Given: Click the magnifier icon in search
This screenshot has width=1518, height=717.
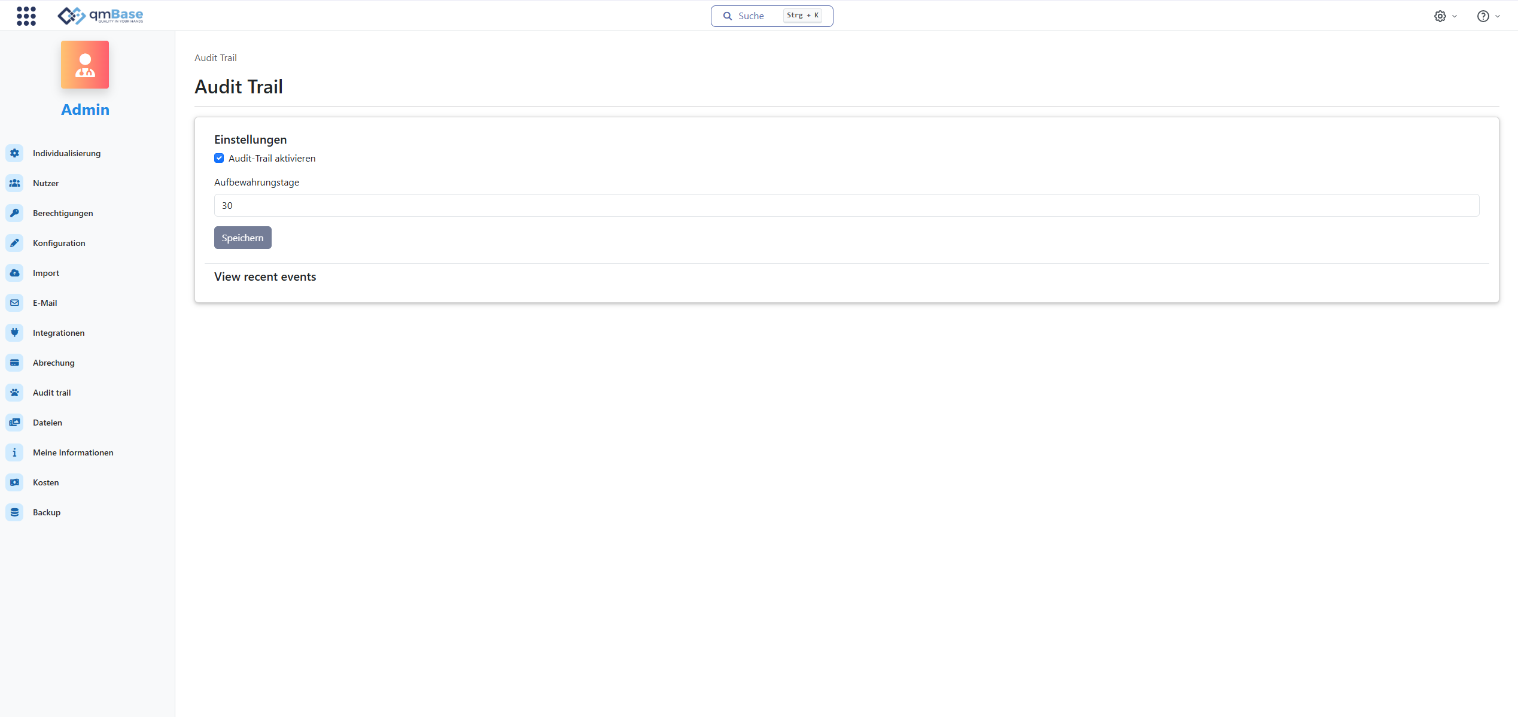Looking at the screenshot, I should [728, 16].
